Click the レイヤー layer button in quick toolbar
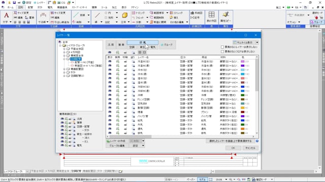 [39, 3]
